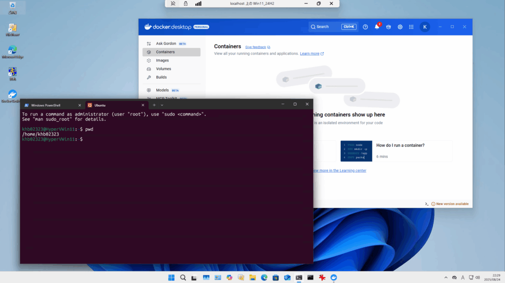The image size is (505, 283).
Task: Open Docker Learning center graduation-cap icon
Action: tap(389, 27)
